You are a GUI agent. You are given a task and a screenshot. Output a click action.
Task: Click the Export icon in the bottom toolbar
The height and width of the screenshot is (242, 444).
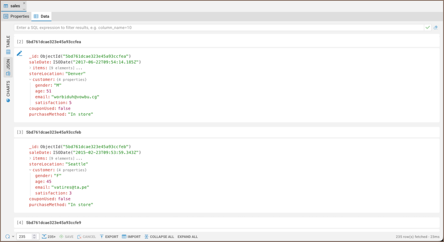pos(109,236)
